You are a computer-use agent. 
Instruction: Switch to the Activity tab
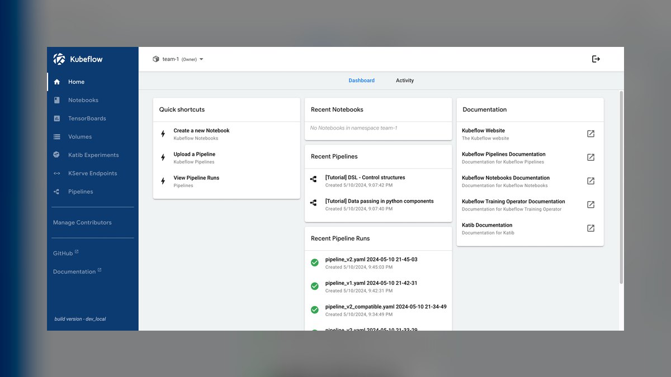[x=405, y=80]
